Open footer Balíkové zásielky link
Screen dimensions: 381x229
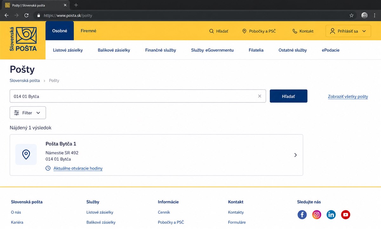pos(101,222)
